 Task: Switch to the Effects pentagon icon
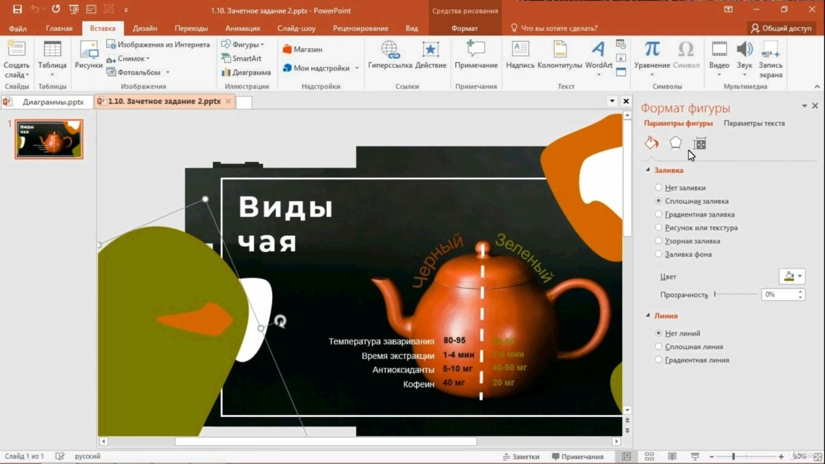point(675,143)
